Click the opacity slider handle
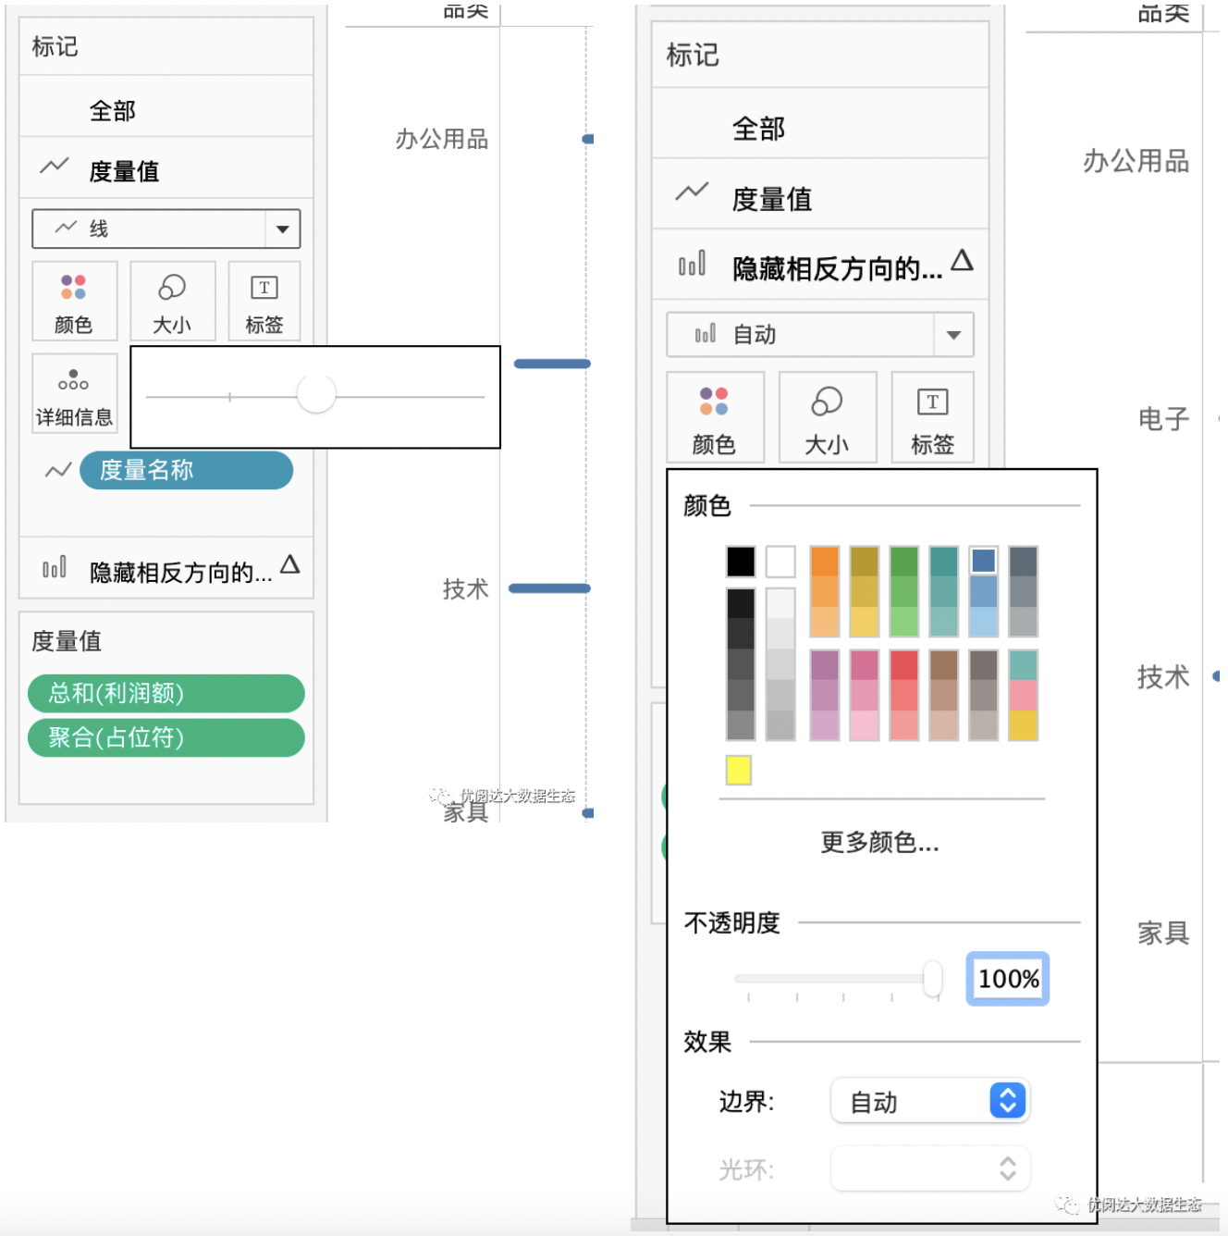The height and width of the screenshot is (1236, 1228). click(932, 979)
